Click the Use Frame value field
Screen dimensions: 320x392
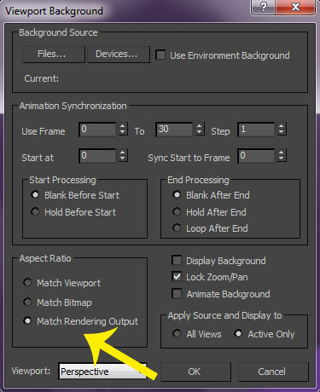coord(97,130)
